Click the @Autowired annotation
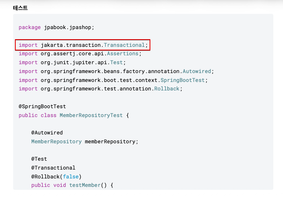Screen dimensions: 283x197 click(47, 133)
